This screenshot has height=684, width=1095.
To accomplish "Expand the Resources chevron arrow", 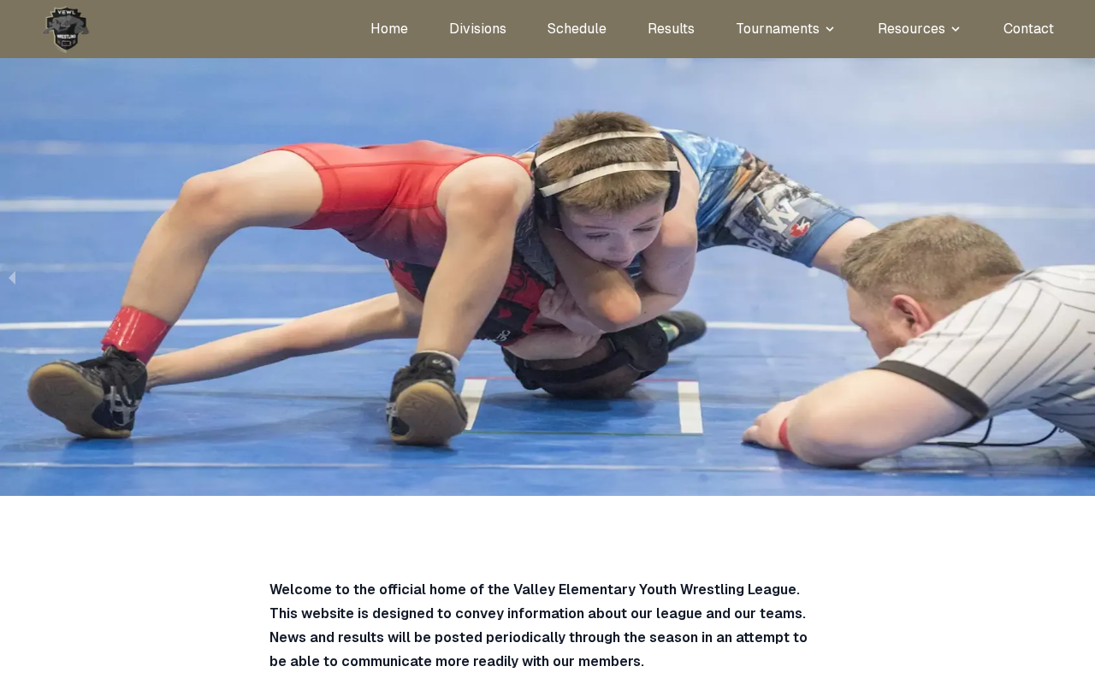I will (x=956, y=29).
